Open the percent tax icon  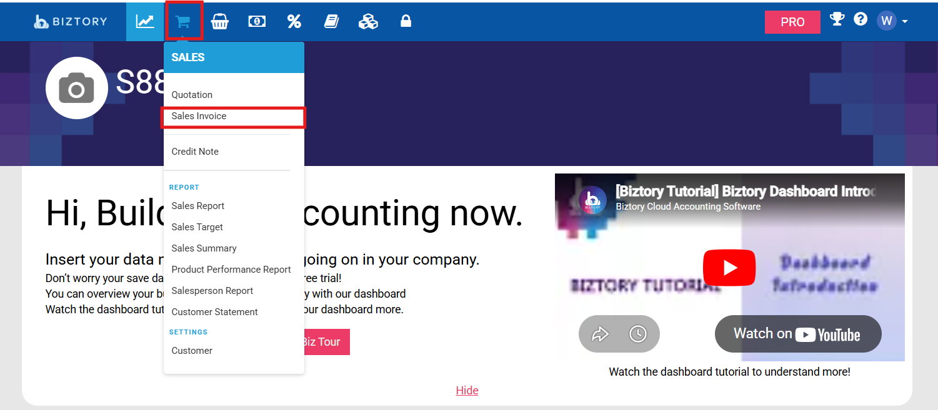(x=294, y=22)
